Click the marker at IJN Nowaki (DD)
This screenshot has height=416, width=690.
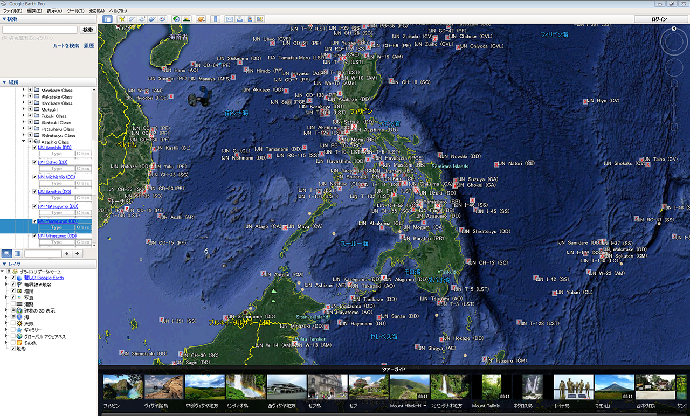pos(440,155)
